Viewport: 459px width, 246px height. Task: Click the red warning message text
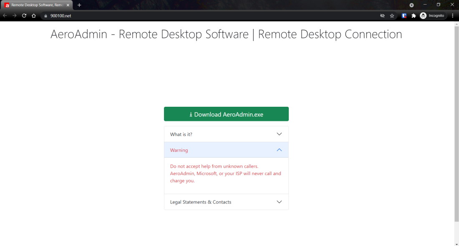click(225, 173)
